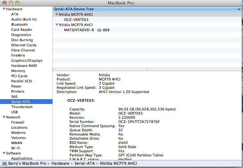Image resolution: width=243 pixels, height=168 pixels.
Task: Click NVidia MCP79 AHCI in path bar
Action: click(118, 163)
